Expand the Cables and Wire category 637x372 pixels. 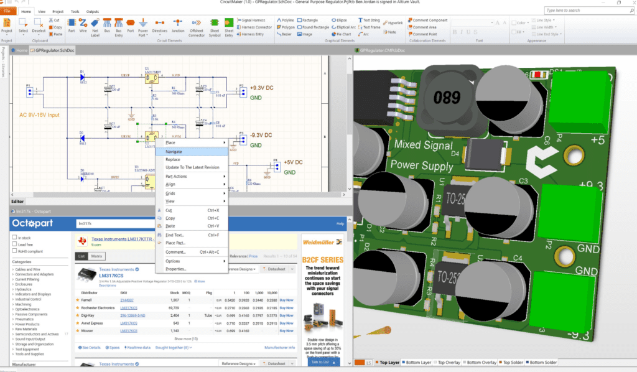(27, 269)
